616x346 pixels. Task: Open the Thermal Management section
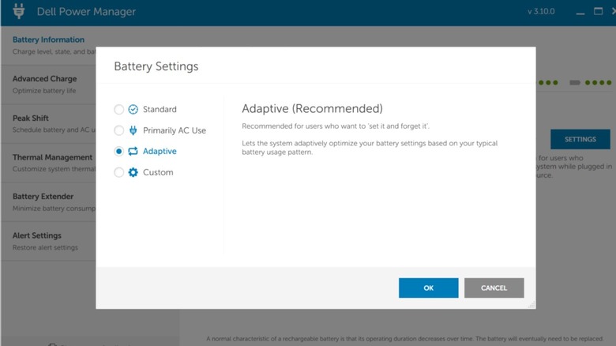click(x=48, y=163)
